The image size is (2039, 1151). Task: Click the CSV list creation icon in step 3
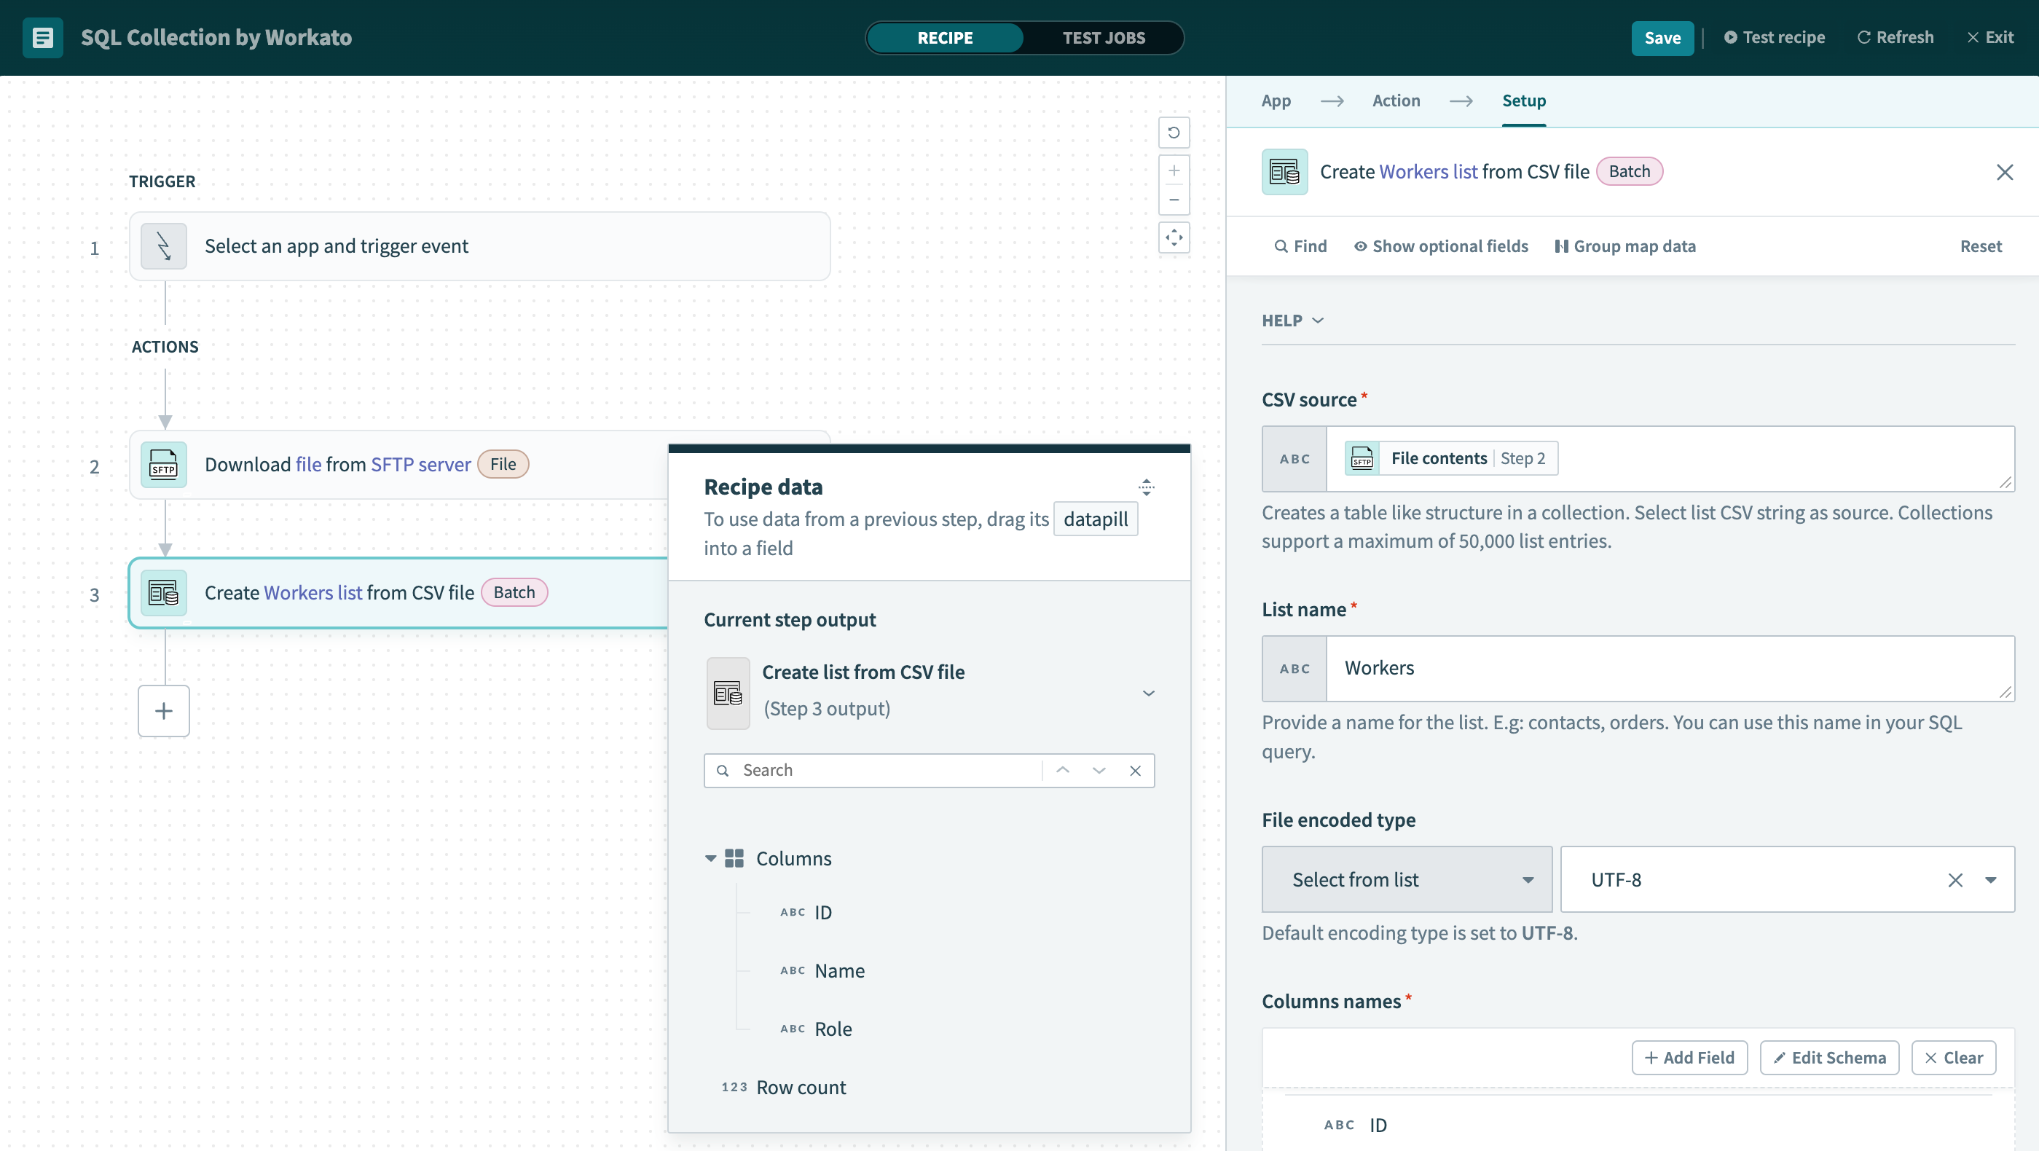pos(162,591)
